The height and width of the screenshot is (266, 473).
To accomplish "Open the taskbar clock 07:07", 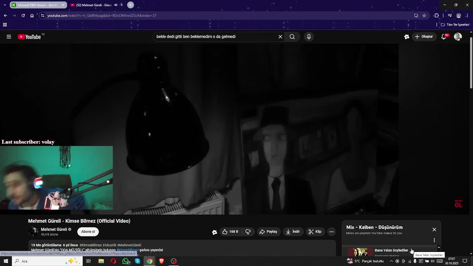I will tap(452, 261).
